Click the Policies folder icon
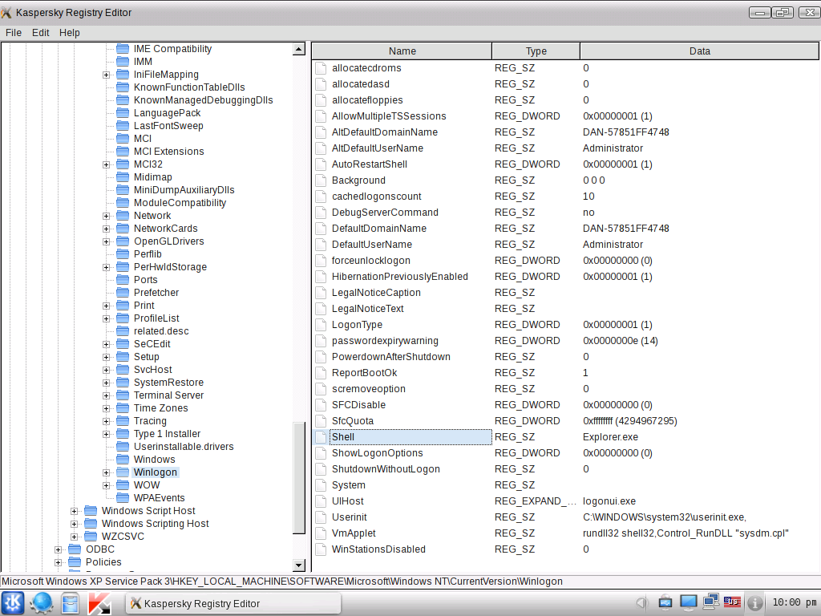Screen dimensions: 821x616 tap(75, 561)
